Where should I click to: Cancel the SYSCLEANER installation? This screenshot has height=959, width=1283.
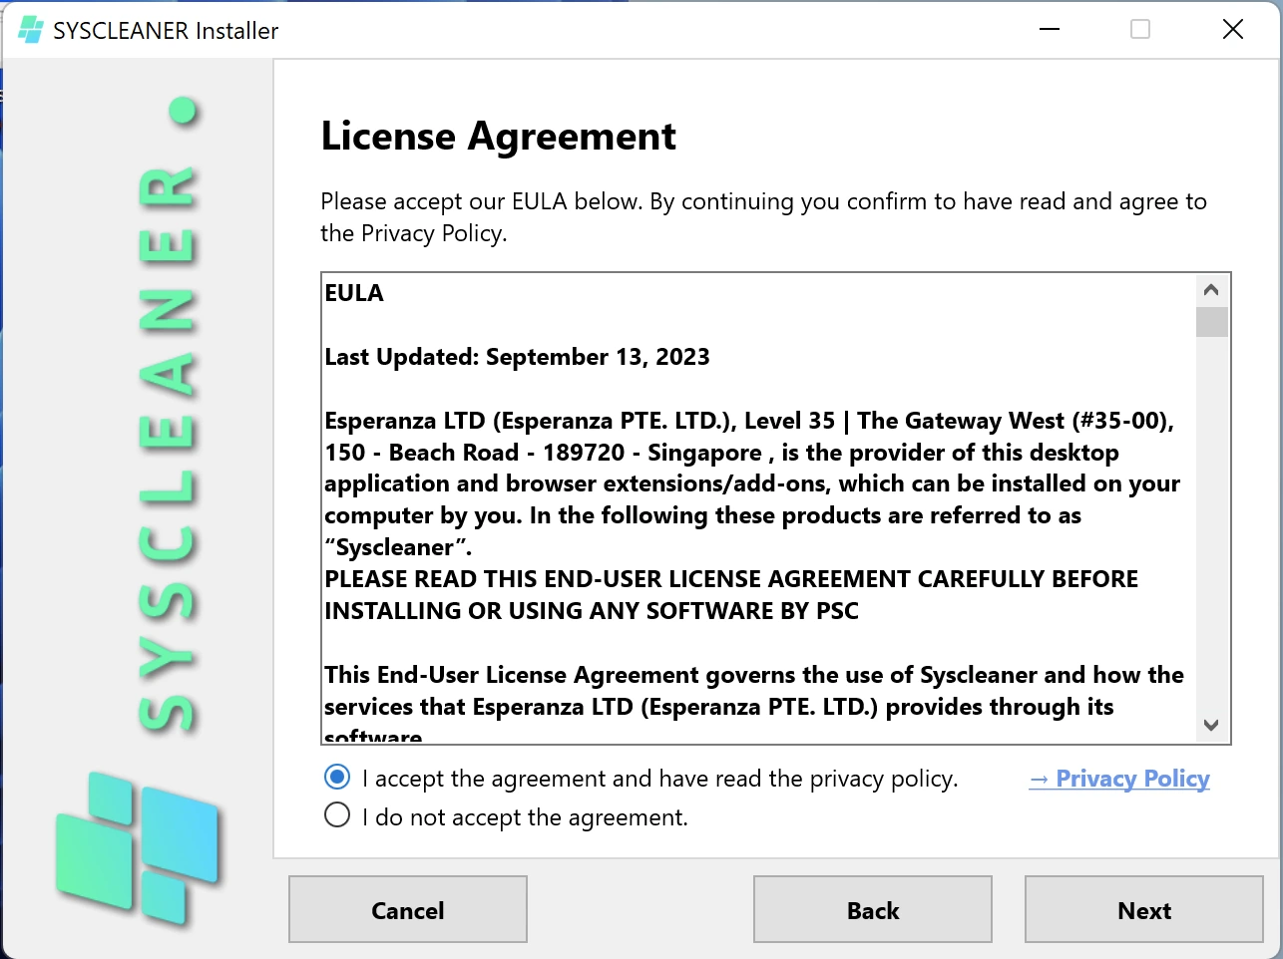(x=408, y=909)
